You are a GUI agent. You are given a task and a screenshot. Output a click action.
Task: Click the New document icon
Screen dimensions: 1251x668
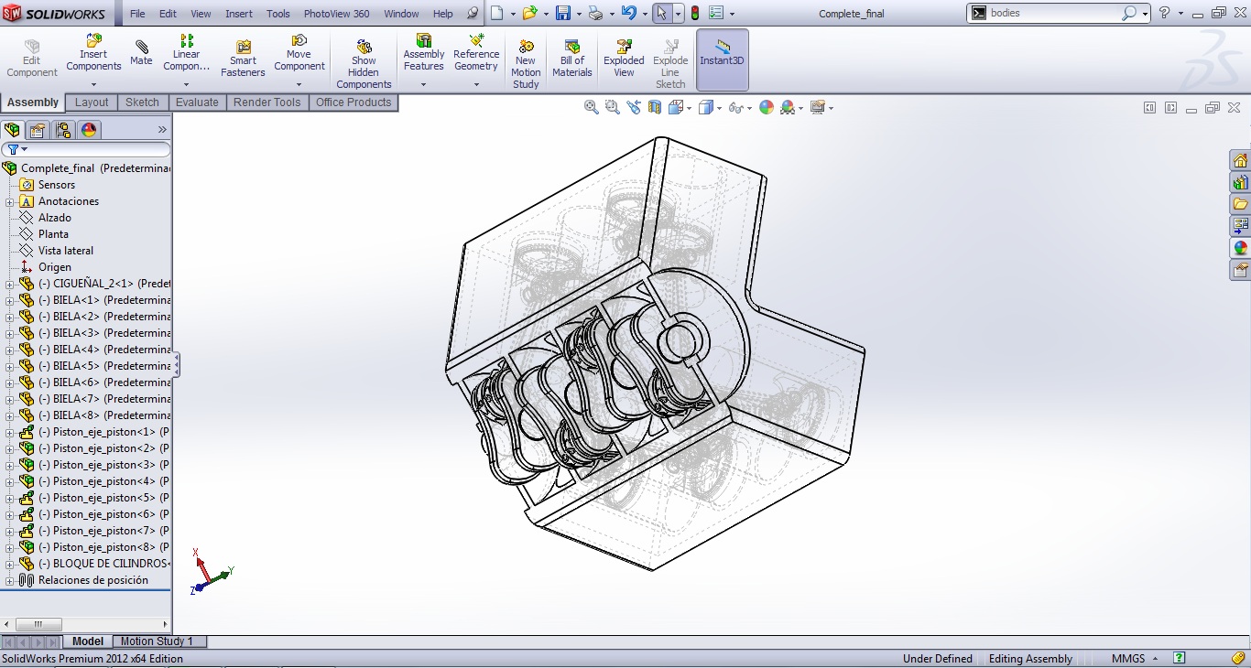tap(496, 13)
